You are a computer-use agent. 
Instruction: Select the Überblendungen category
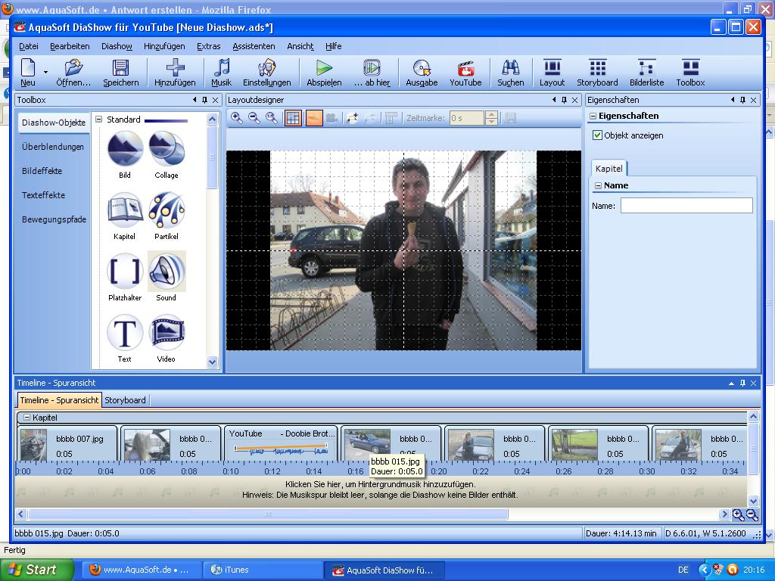(x=53, y=147)
